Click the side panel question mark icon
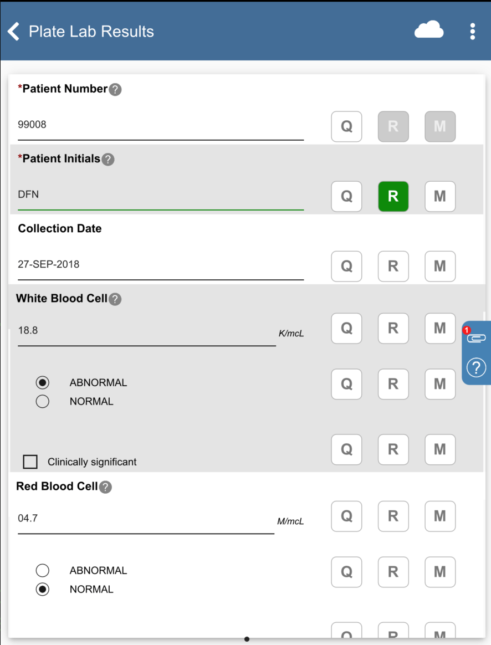The width and height of the screenshot is (491, 645). click(477, 367)
